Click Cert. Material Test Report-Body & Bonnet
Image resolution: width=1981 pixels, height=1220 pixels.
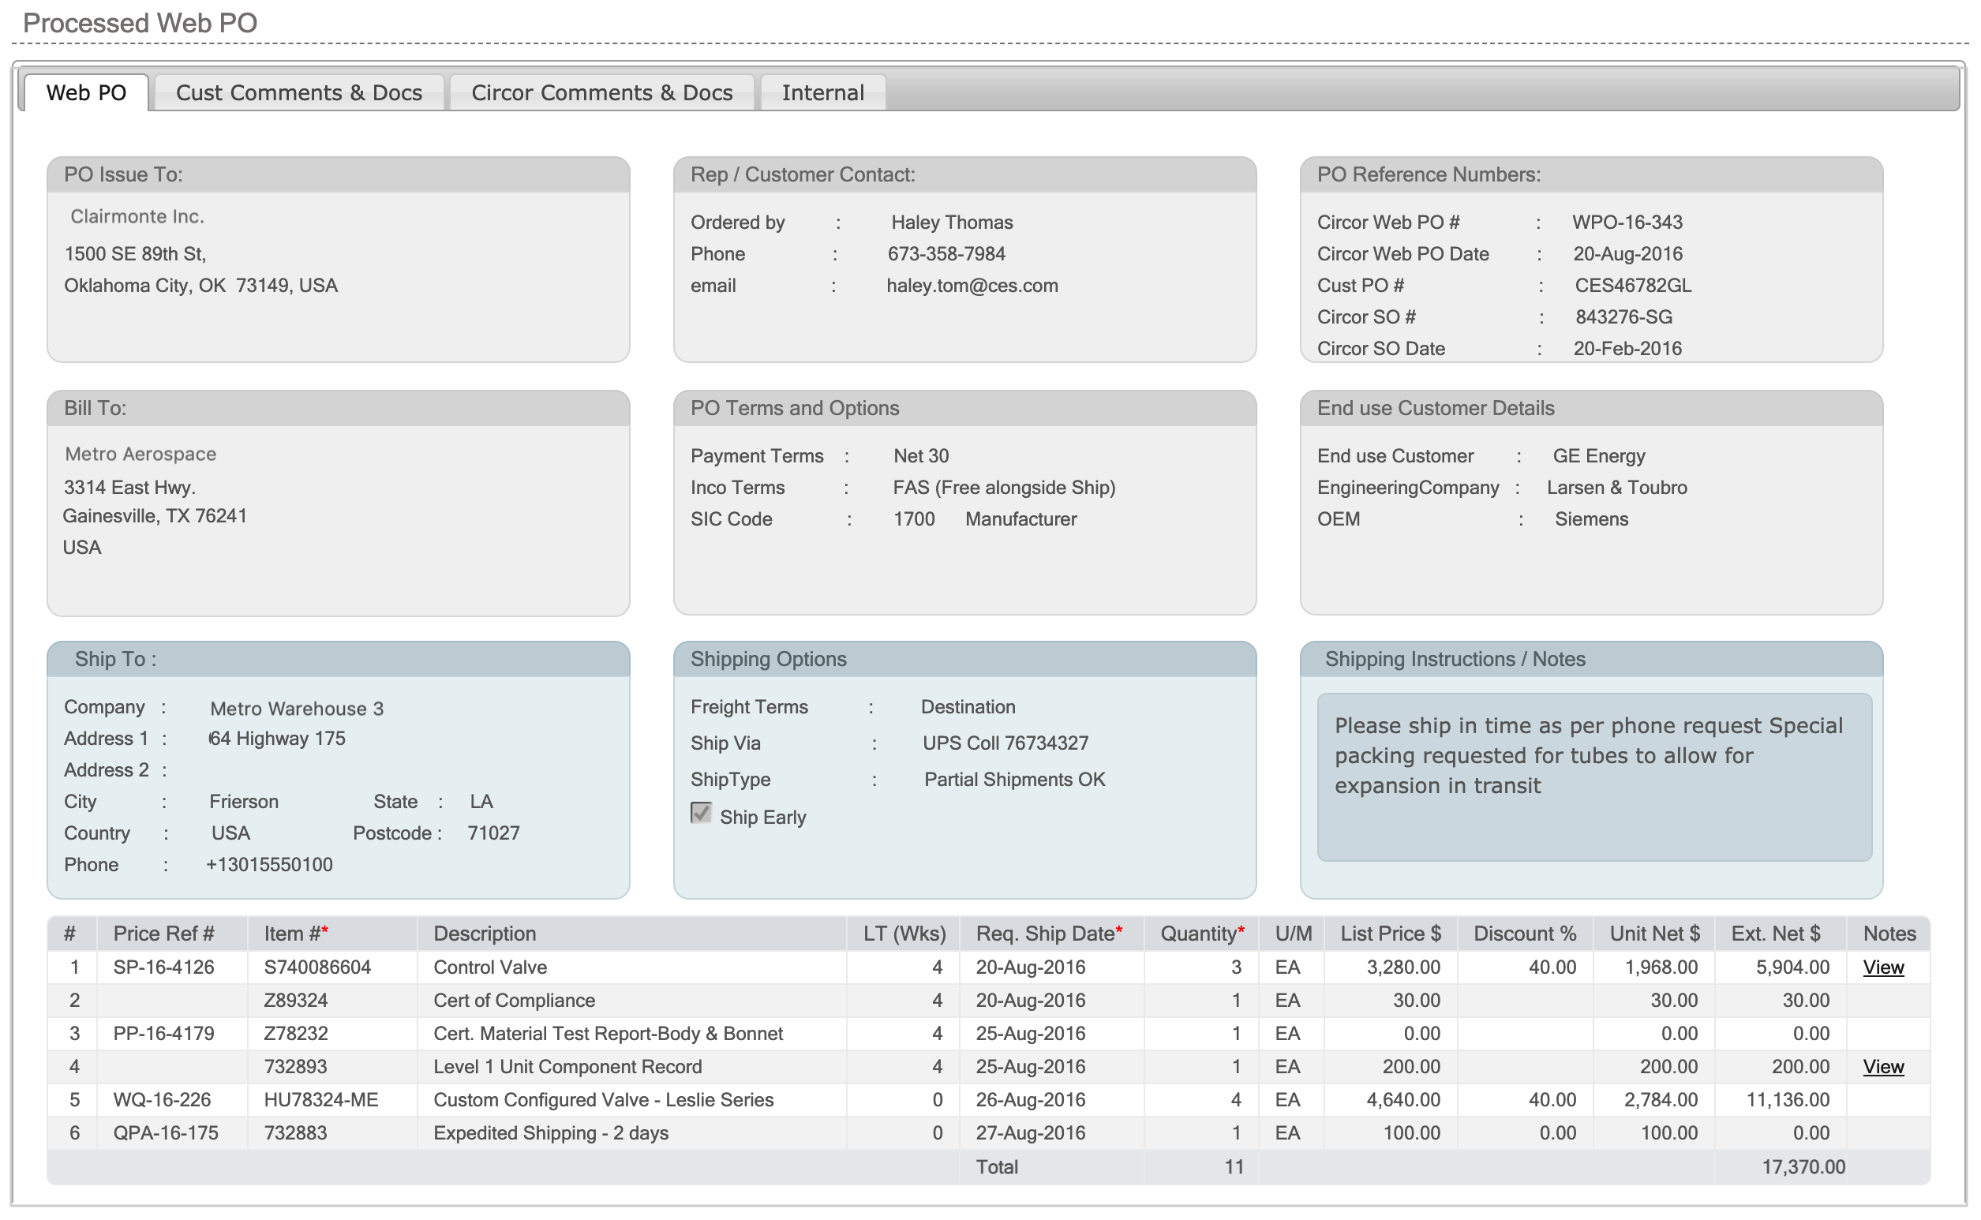tap(609, 1034)
